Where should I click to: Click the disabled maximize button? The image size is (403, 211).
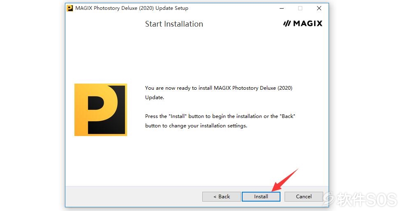coord(300,8)
